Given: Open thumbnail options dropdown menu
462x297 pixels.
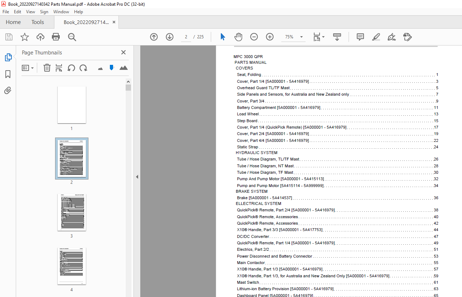Looking at the screenshot, I should pyautogui.click(x=28, y=68).
